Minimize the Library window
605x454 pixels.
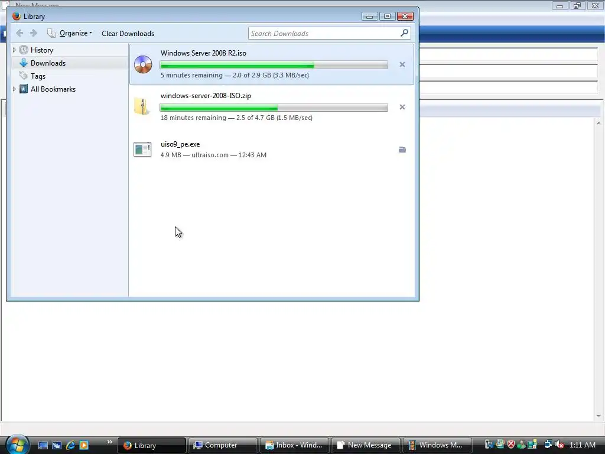point(370,16)
